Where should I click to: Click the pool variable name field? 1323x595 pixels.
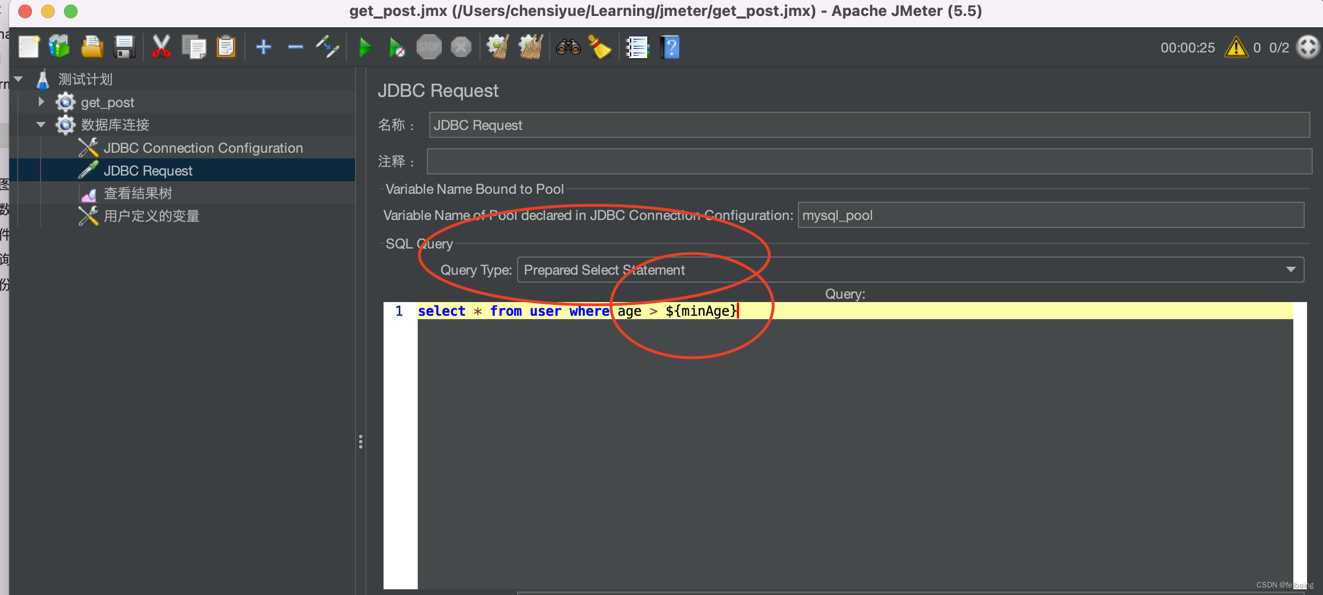click(x=1050, y=215)
